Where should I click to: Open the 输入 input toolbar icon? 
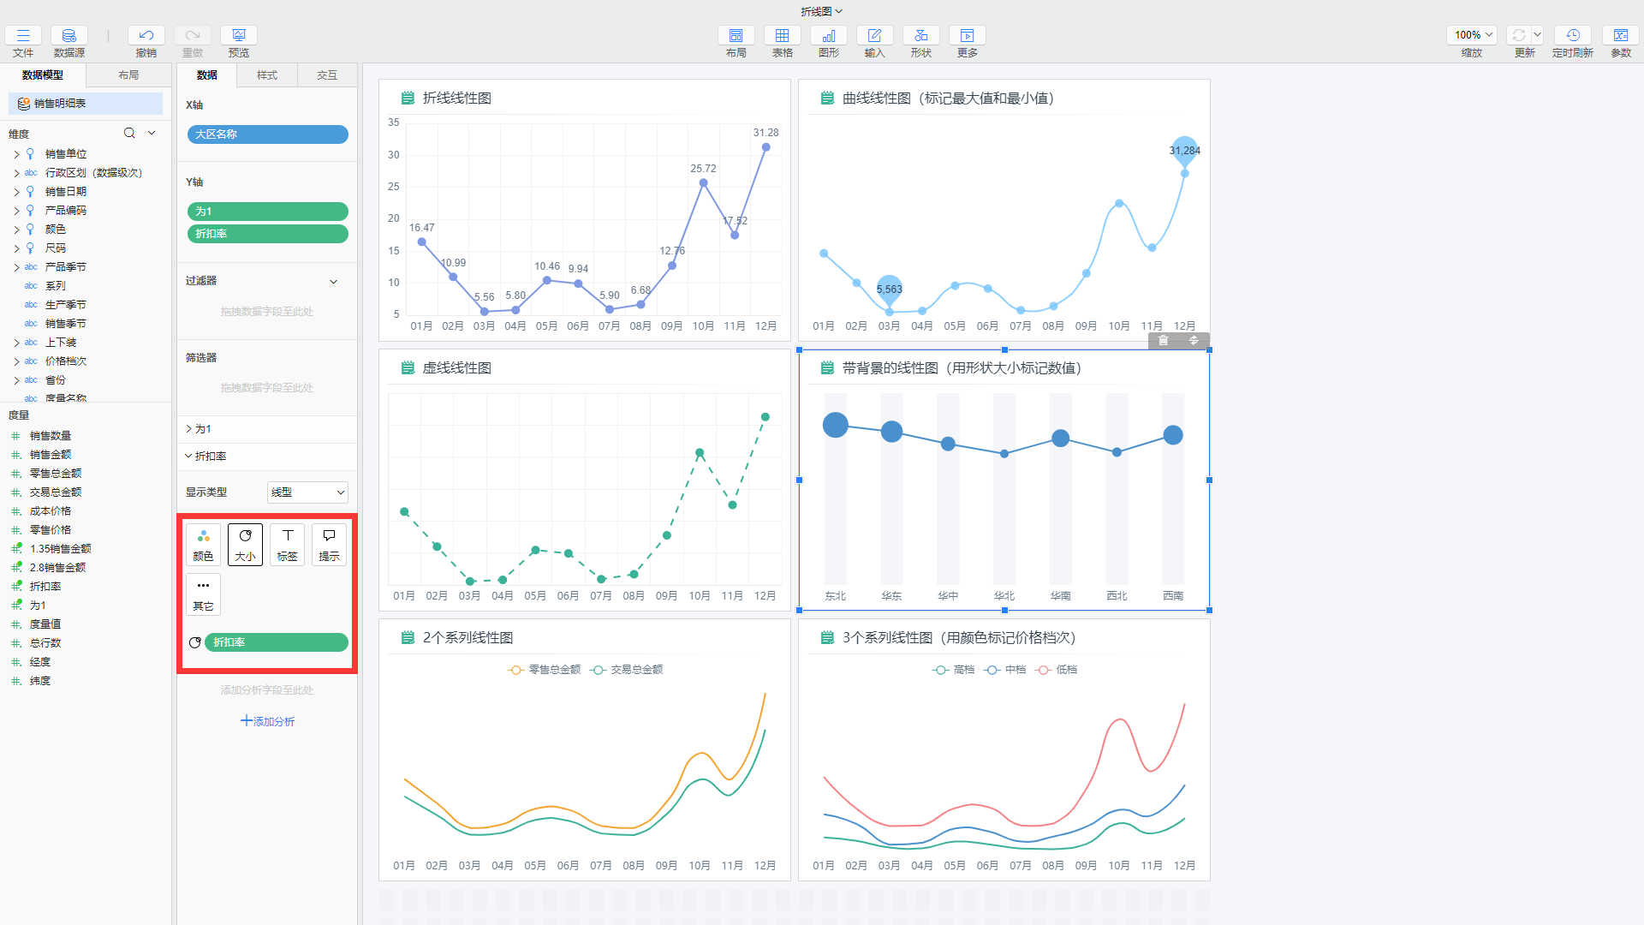(x=875, y=35)
